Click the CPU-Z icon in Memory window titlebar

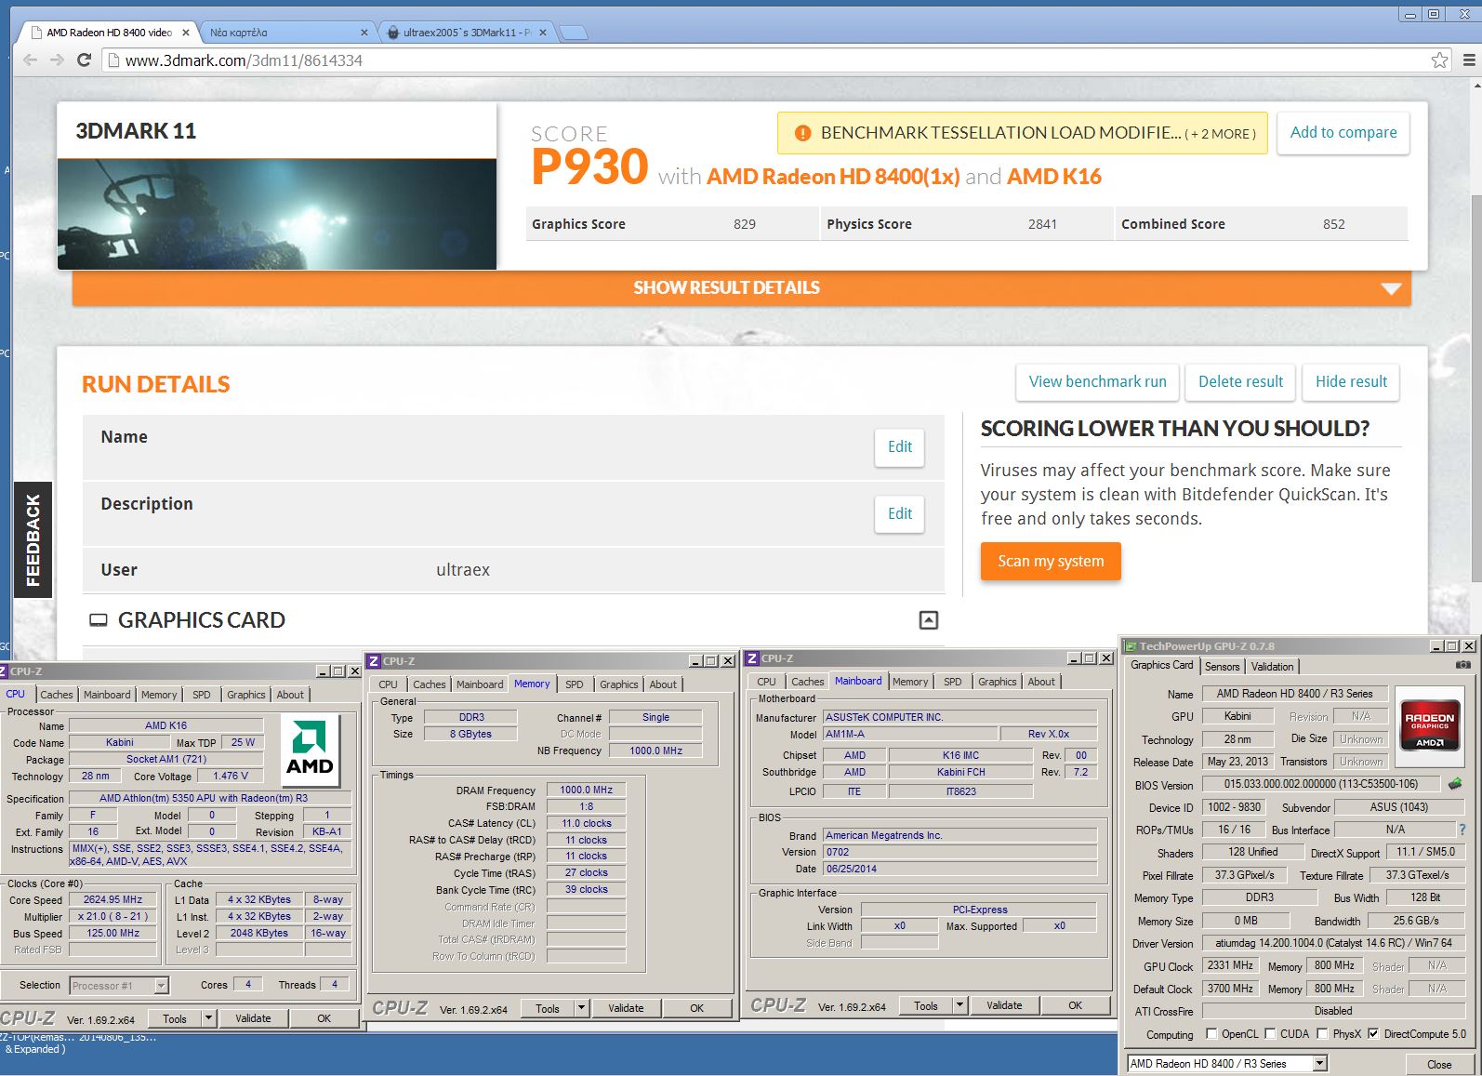[374, 661]
